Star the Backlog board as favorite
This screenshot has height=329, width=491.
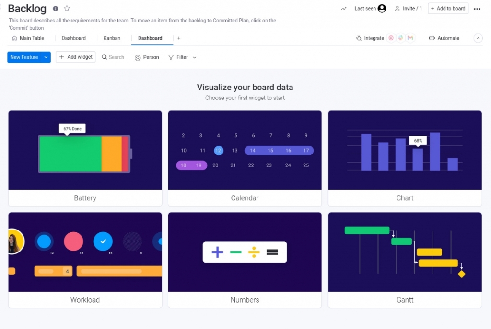click(x=67, y=9)
